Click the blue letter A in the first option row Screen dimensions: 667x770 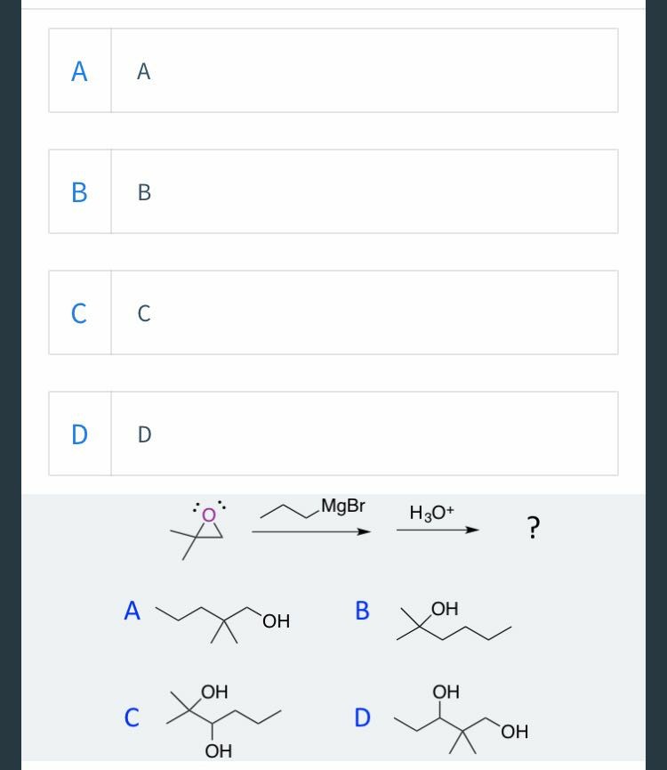[x=79, y=70]
